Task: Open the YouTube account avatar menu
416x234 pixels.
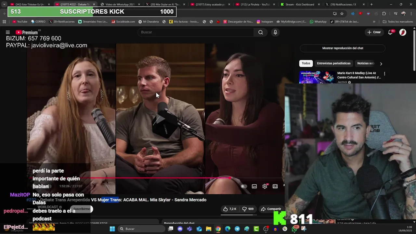Action: pyautogui.click(x=403, y=32)
